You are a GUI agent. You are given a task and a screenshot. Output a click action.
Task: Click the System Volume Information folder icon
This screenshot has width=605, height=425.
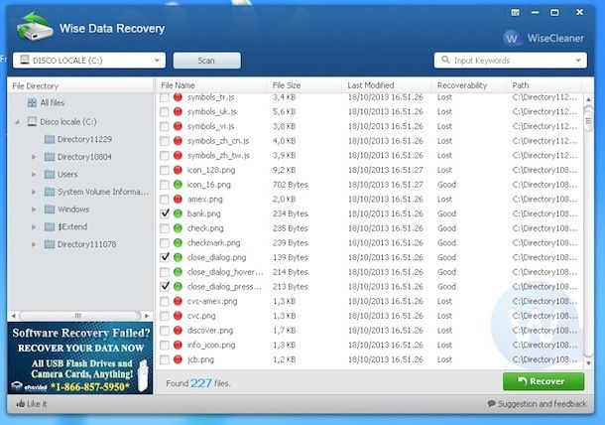coord(50,192)
